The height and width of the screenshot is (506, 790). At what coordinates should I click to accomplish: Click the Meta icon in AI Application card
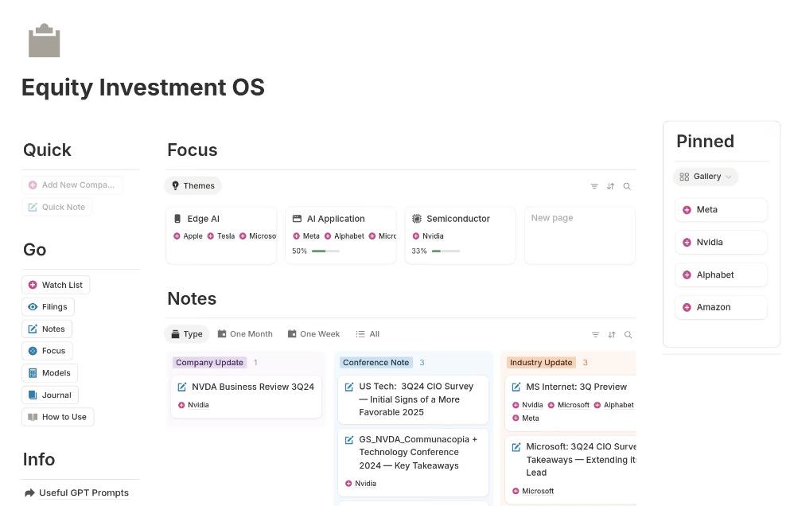(296, 235)
